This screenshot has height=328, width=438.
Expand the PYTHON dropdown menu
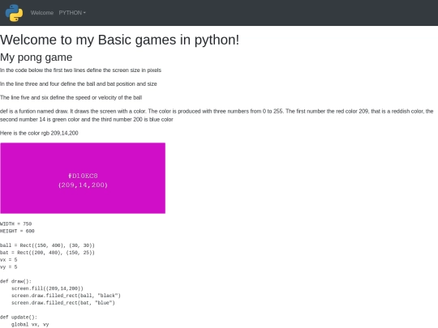tap(72, 13)
